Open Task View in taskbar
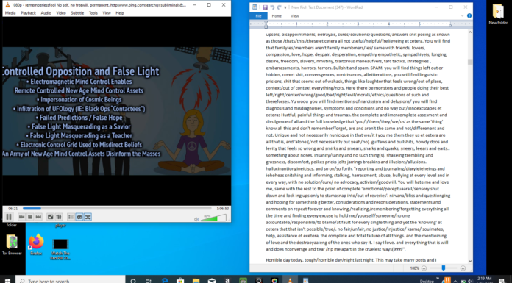The image size is (512, 283). click(x=149, y=280)
